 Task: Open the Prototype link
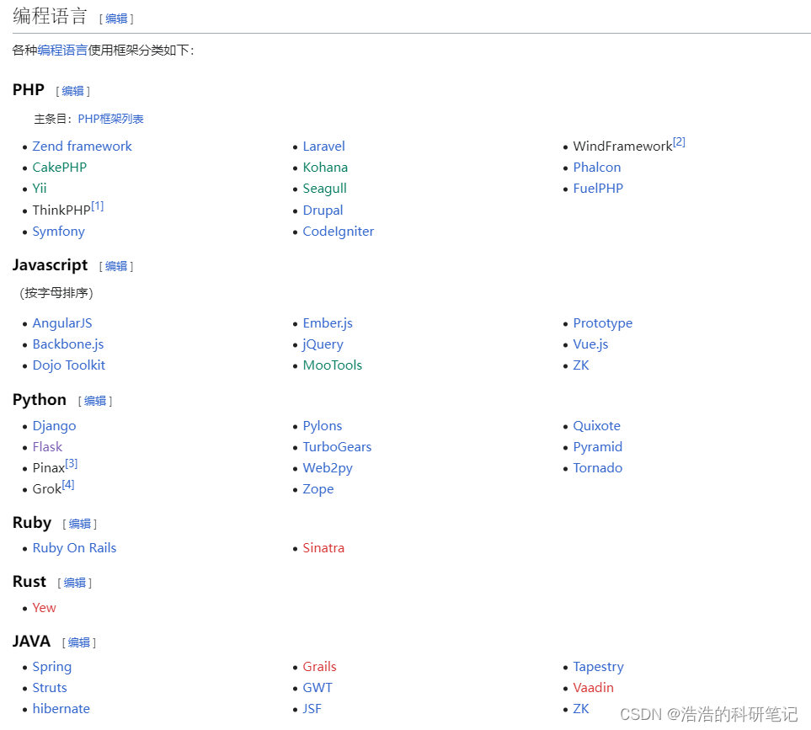point(602,323)
